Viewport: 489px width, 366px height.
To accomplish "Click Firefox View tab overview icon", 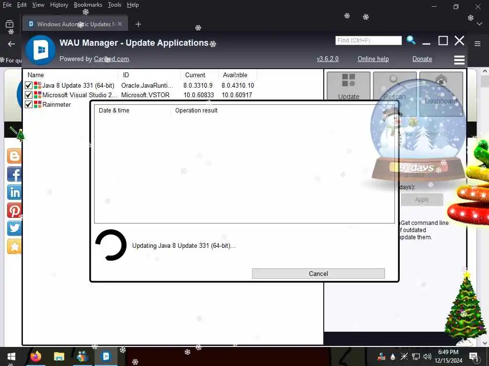I will [10, 24].
